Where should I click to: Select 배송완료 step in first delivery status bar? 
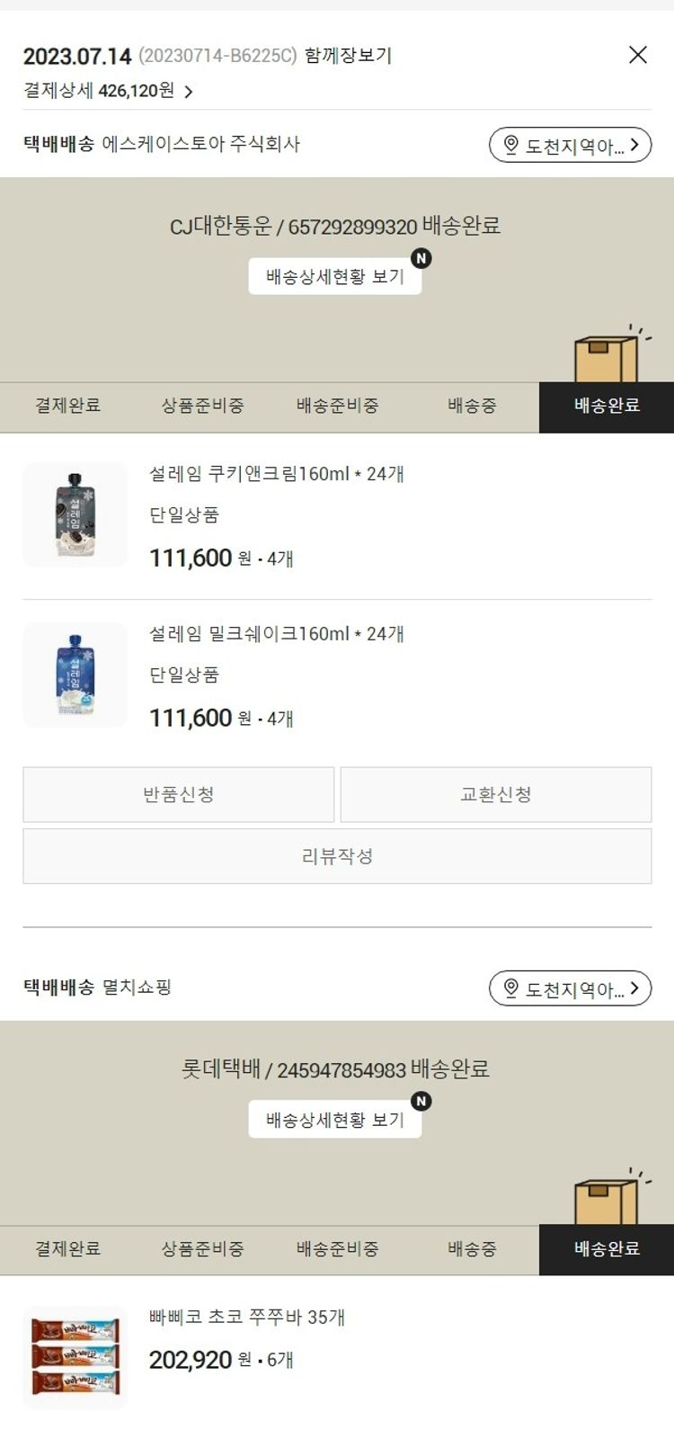tap(607, 407)
